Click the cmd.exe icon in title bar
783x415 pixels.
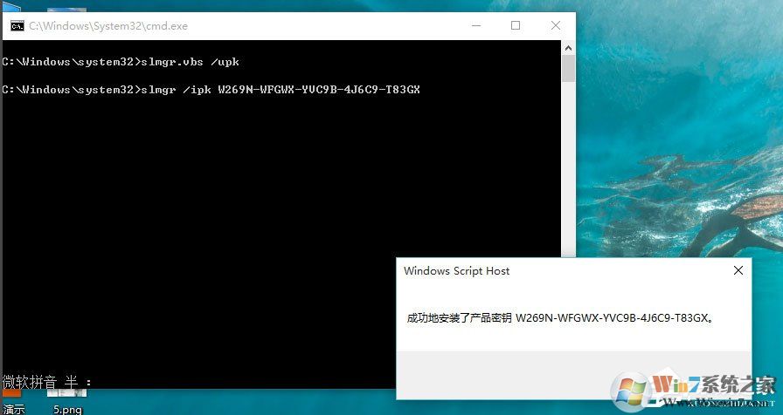[17, 26]
